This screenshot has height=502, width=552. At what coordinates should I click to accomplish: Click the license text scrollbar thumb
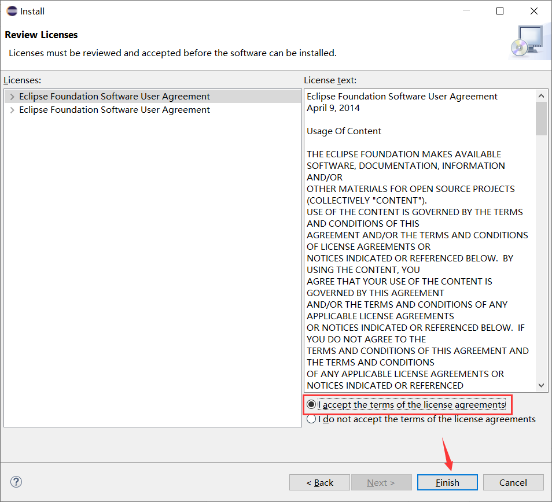pos(541,118)
